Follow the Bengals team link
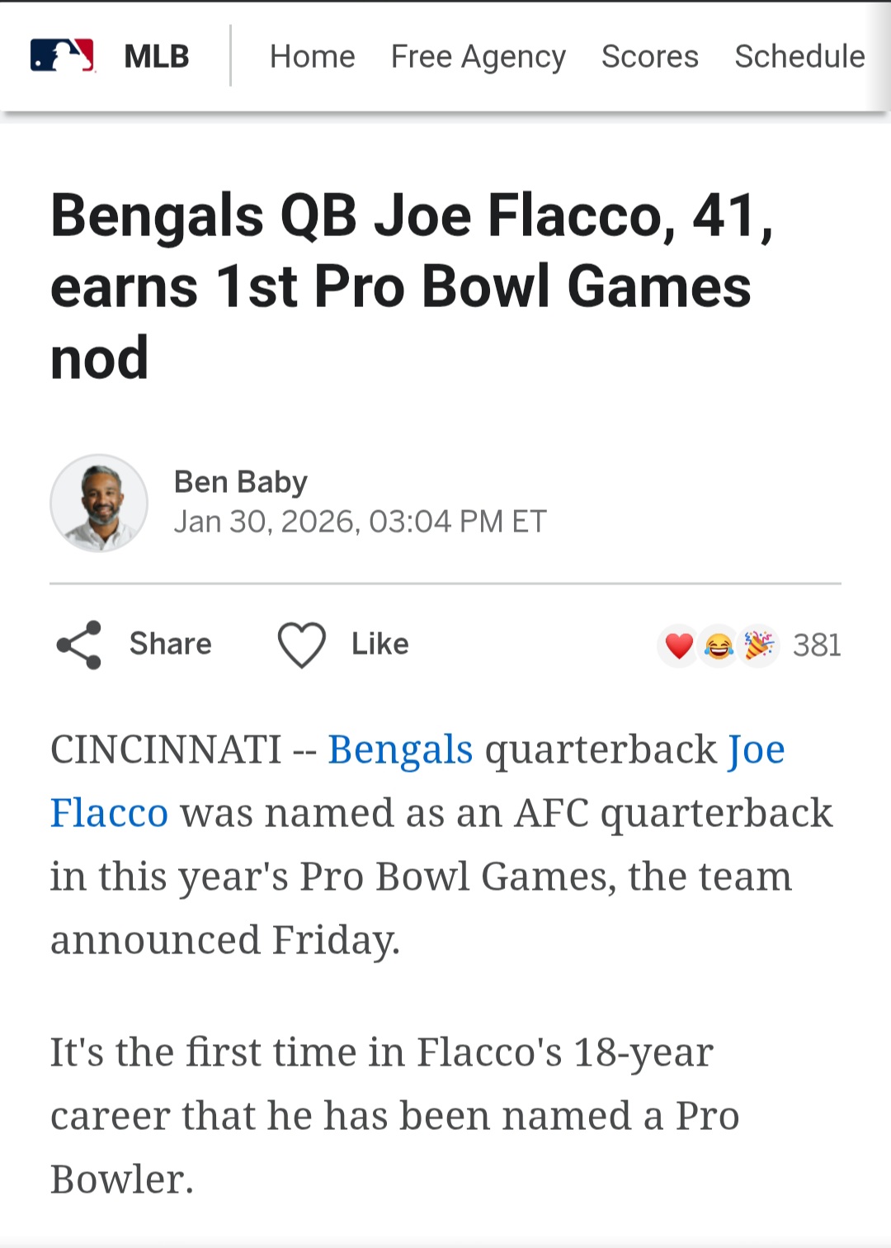Image resolution: width=891 pixels, height=1248 pixels. (x=400, y=750)
